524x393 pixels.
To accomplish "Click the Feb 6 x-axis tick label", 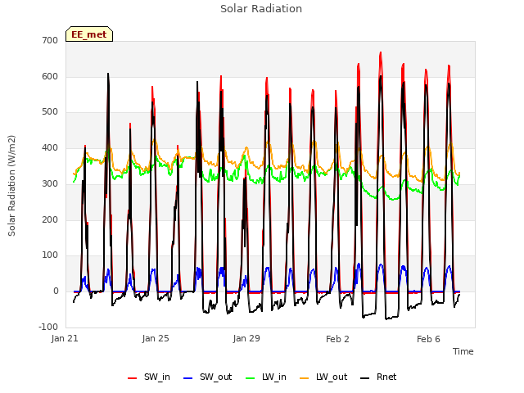I will [x=428, y=339].
